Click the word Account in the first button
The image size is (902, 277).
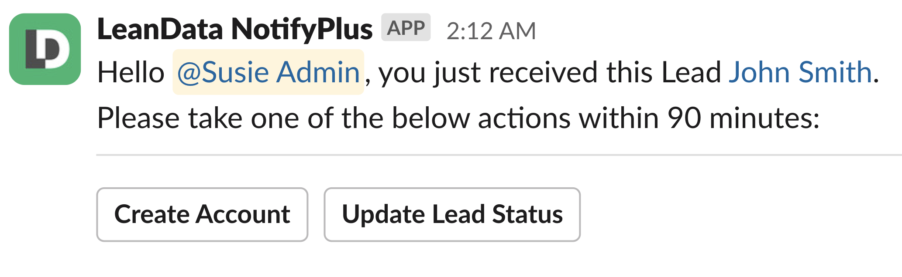(243, 214)
